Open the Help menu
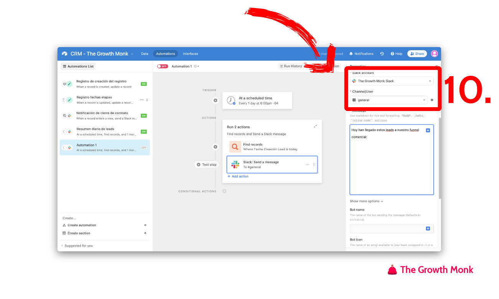This screenshot has height=299, width=499. pyautogui.click(x=397, y=54)
